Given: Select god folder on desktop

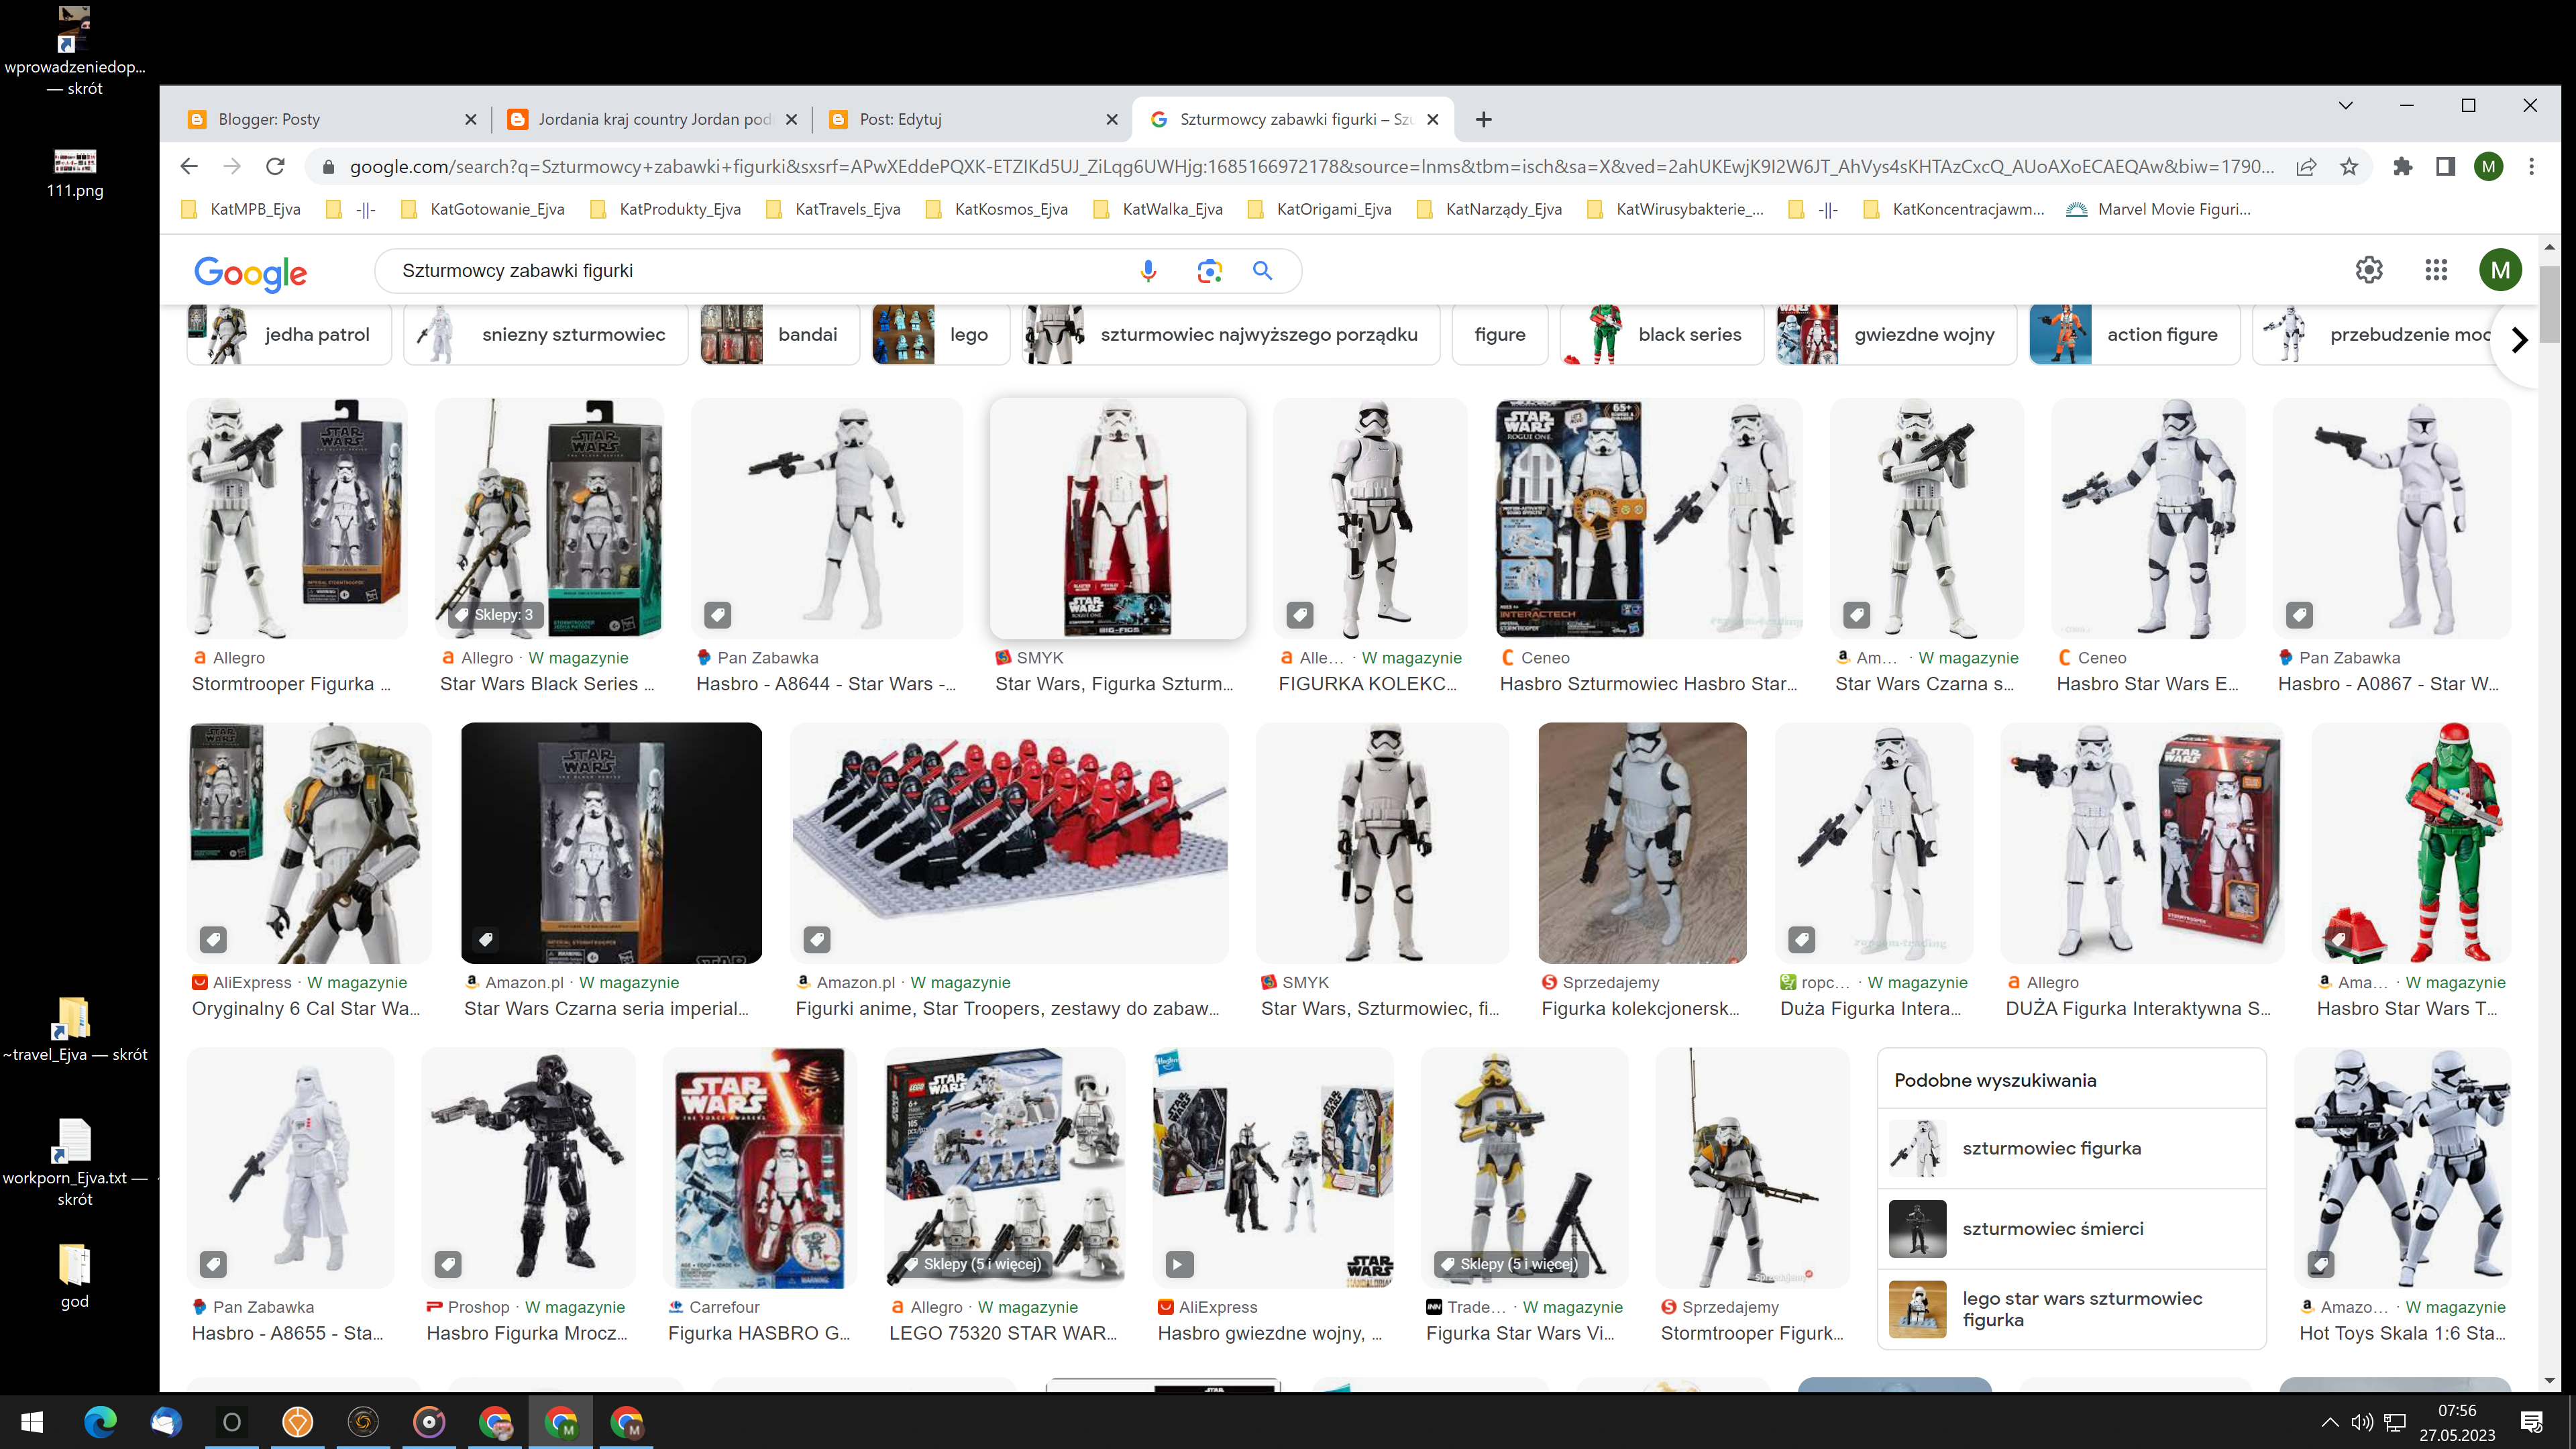Looking at the screenshot, I should (x=75, y=1276).
